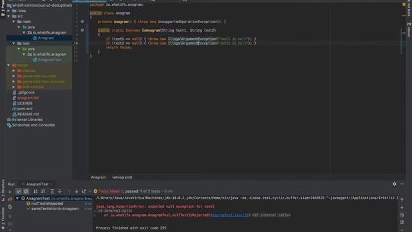Viewport: 412px width, 232px height.
Task: Click 'package io.whatifs.anagram;' line
Action: click(x=117, y=5)
